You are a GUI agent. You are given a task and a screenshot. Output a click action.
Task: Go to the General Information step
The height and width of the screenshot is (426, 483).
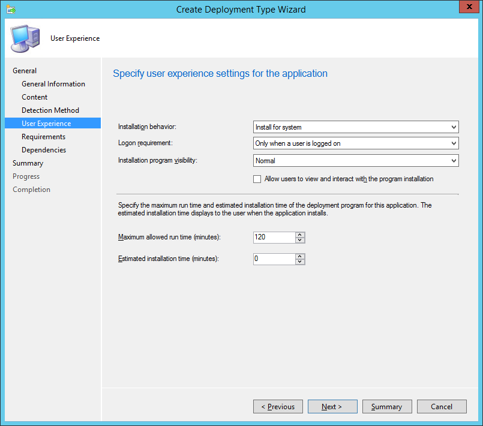pyautogui.click(x=53, y=84)
